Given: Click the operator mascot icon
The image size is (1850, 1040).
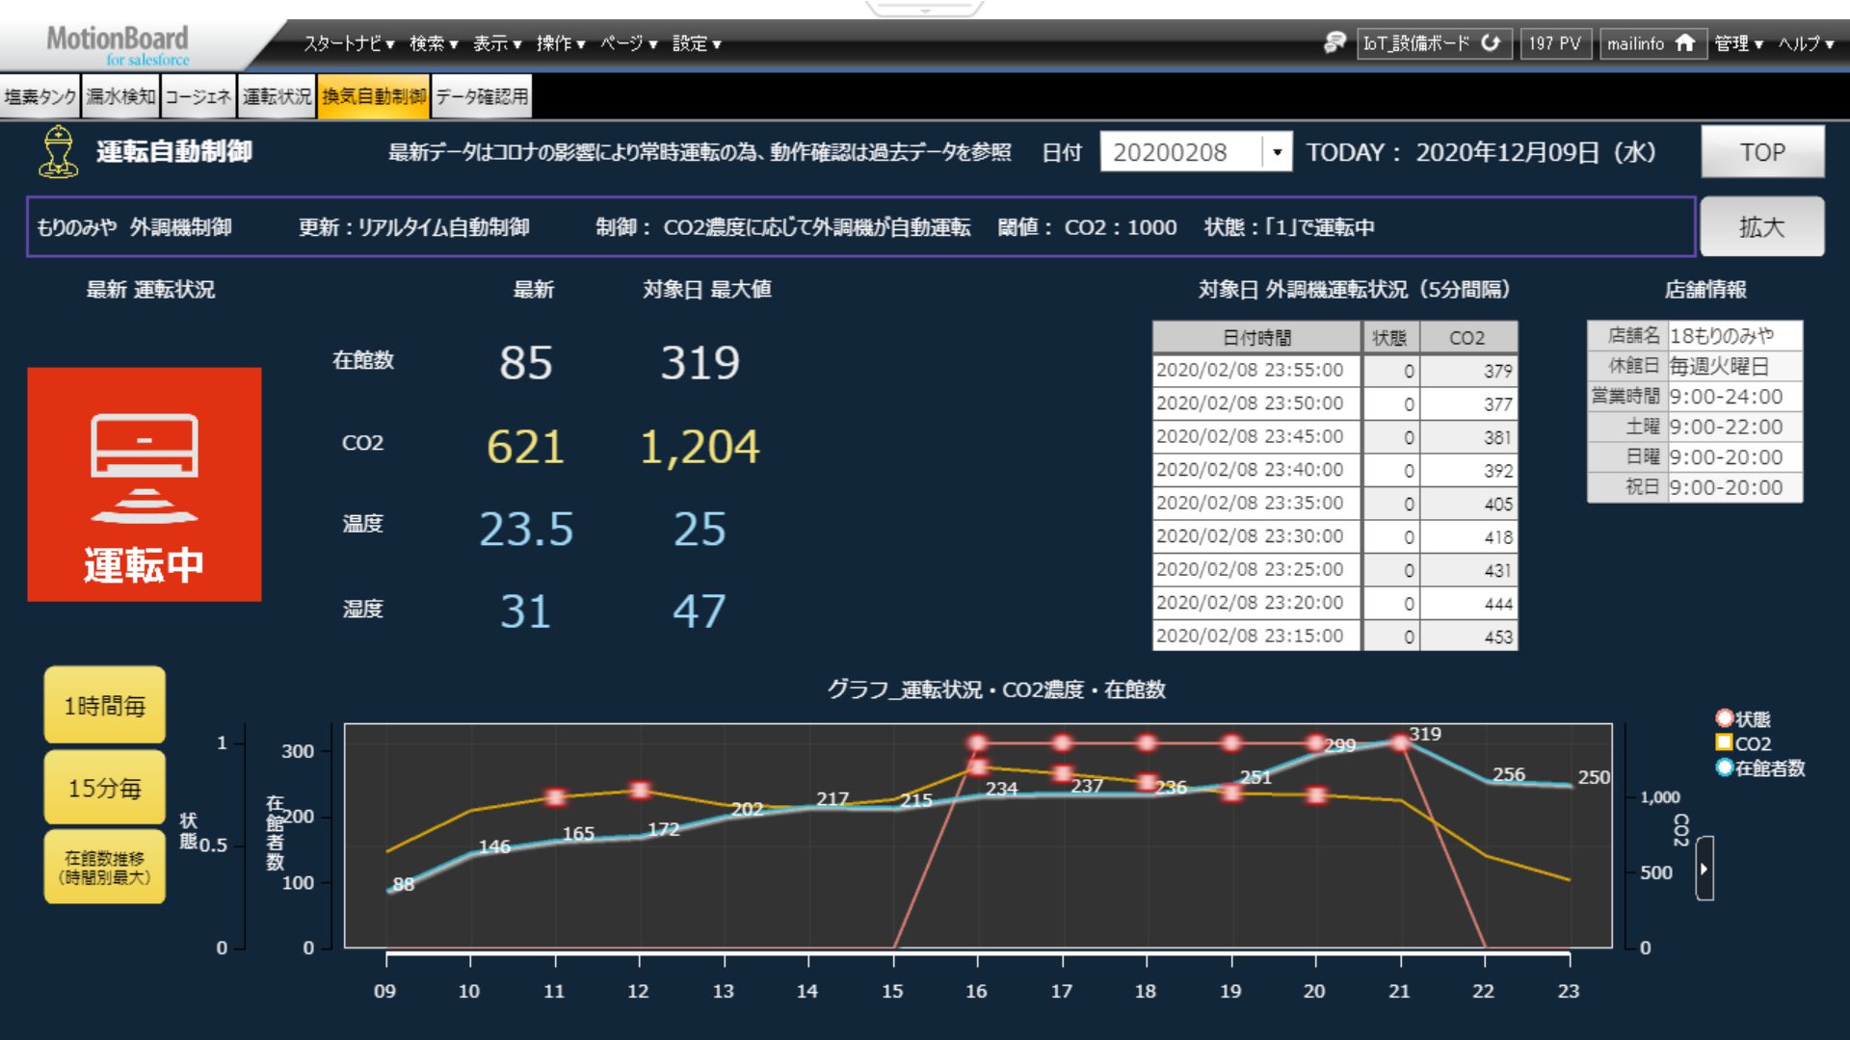Looking at the screenshot, I should [58, 152].
